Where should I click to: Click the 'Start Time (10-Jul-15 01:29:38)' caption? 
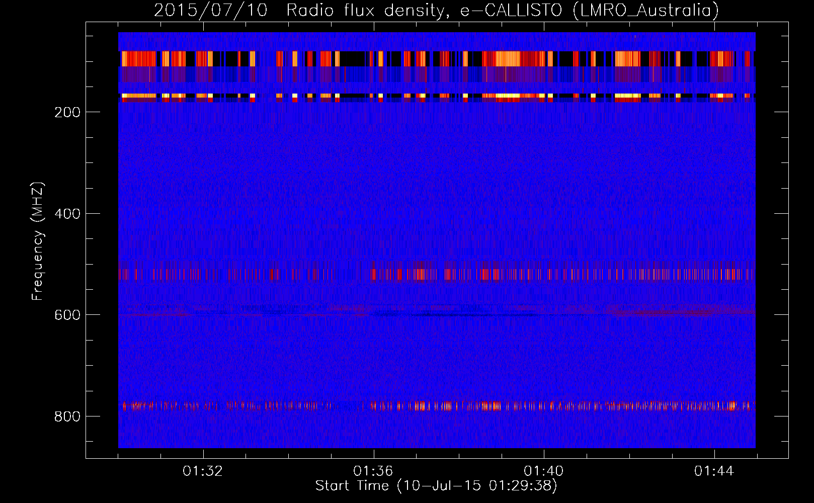(x=437, y=486)
